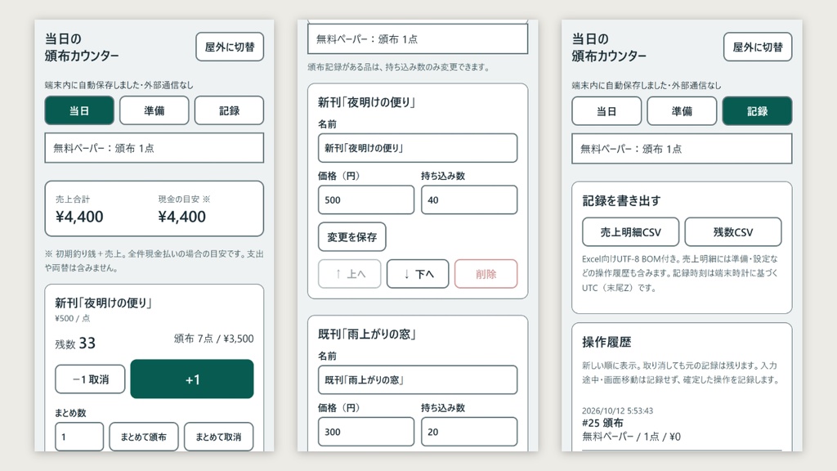
Task: Click the まとめて取消 button
Action: pos(218,437)
